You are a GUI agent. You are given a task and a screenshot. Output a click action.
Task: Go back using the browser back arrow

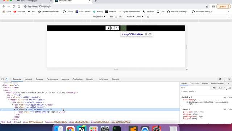pos(4,7)
